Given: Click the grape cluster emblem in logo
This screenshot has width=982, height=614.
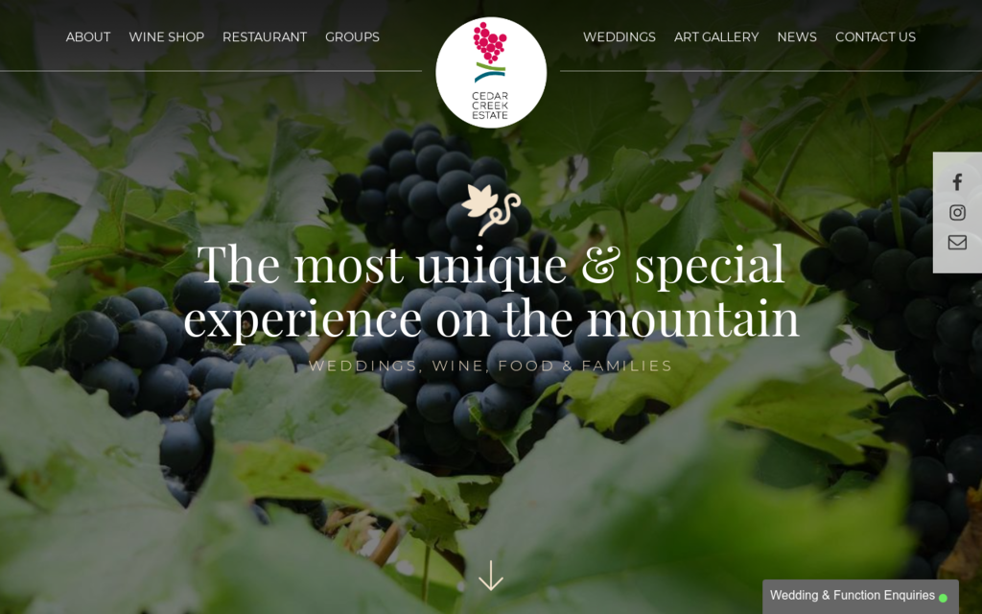Looking at the screenshot, I should pos(489,42).
